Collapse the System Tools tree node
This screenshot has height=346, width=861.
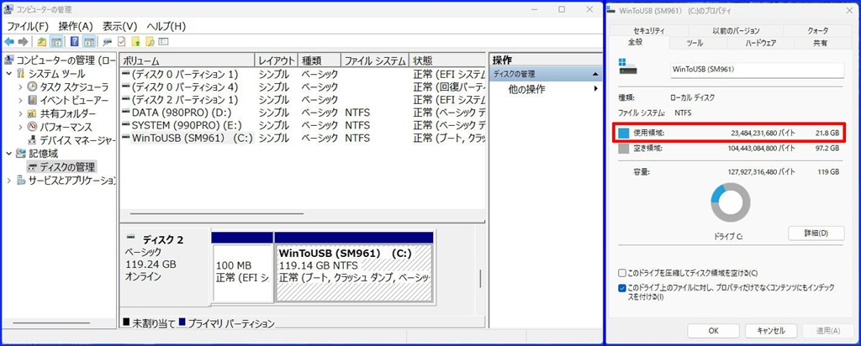tap(9, 73)
